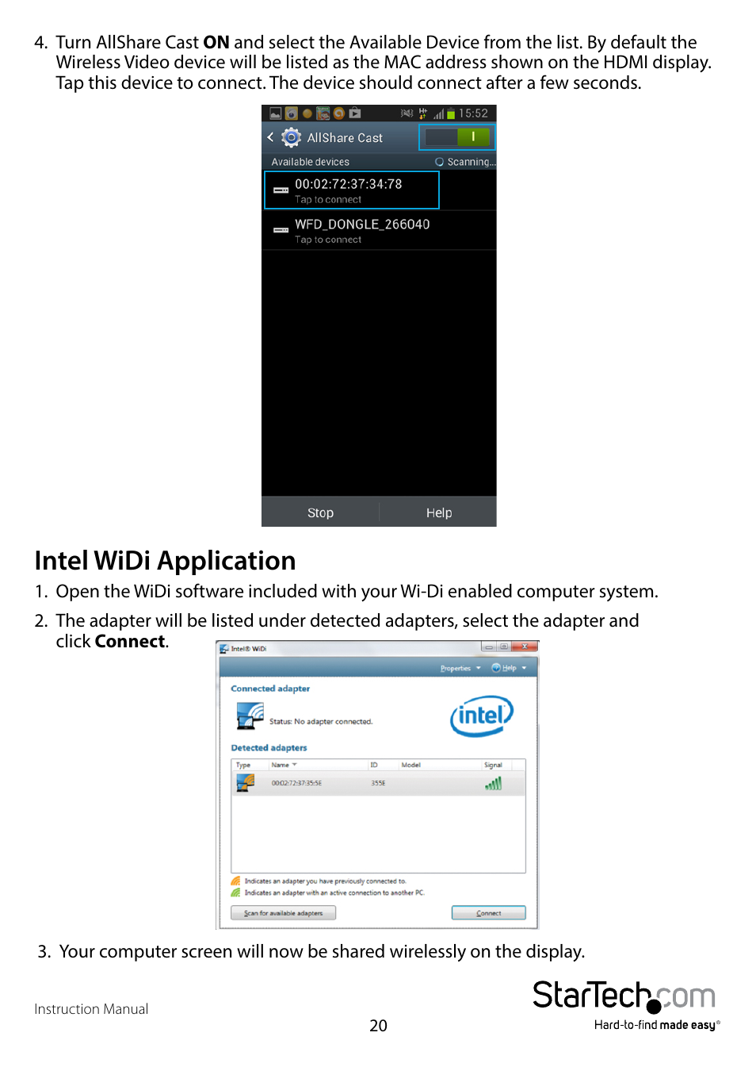Click 'Status: No adapter connected.' text
Viewport: 756px width, 1067px height.
pos(321,721)
